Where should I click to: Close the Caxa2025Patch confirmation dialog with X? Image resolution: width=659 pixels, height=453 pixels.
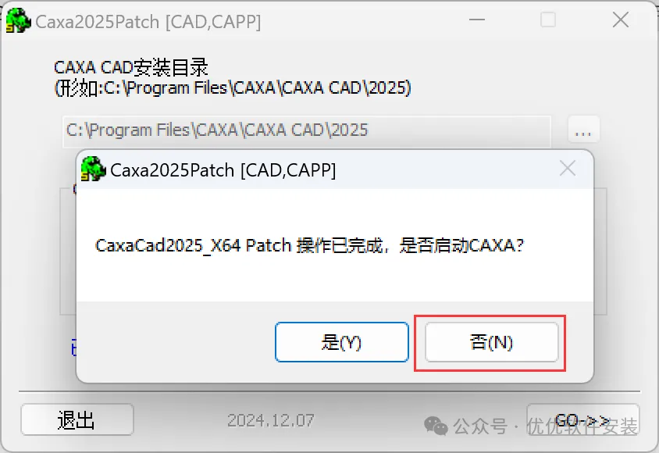click(568, 169)
